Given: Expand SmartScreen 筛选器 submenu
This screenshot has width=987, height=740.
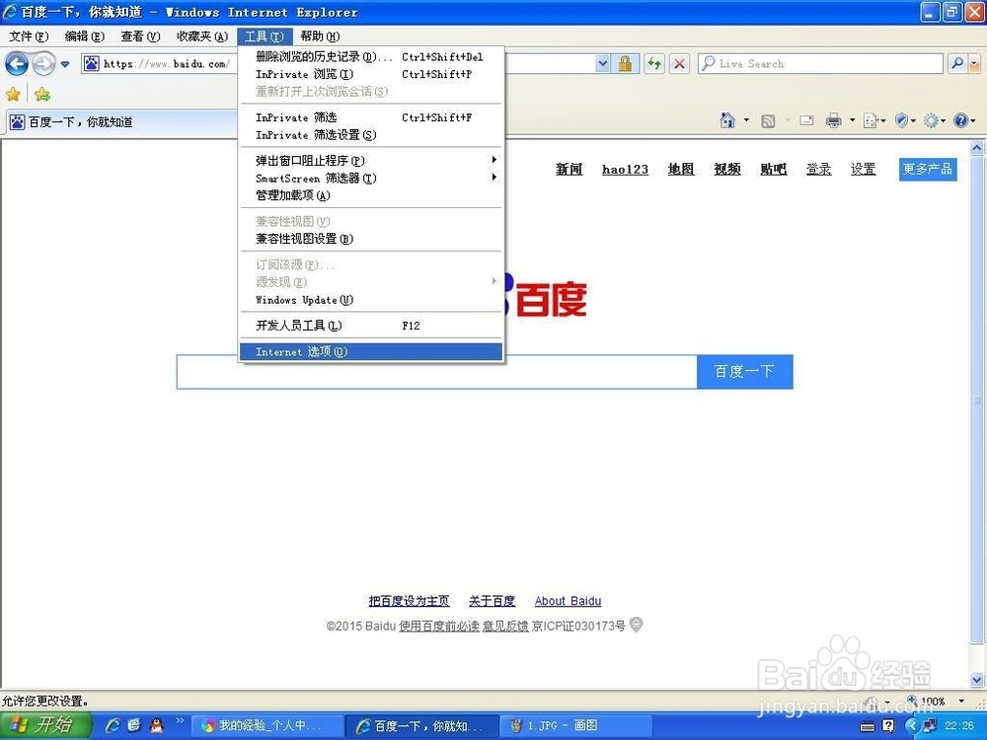Looking at the screenshot, I should [x=371, y=178].
